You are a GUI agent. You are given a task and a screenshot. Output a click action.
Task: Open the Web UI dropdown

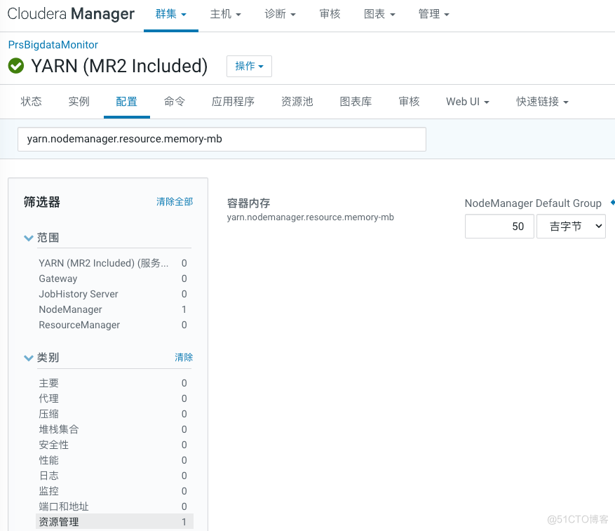pyautogui.click(x=466, y=101)
